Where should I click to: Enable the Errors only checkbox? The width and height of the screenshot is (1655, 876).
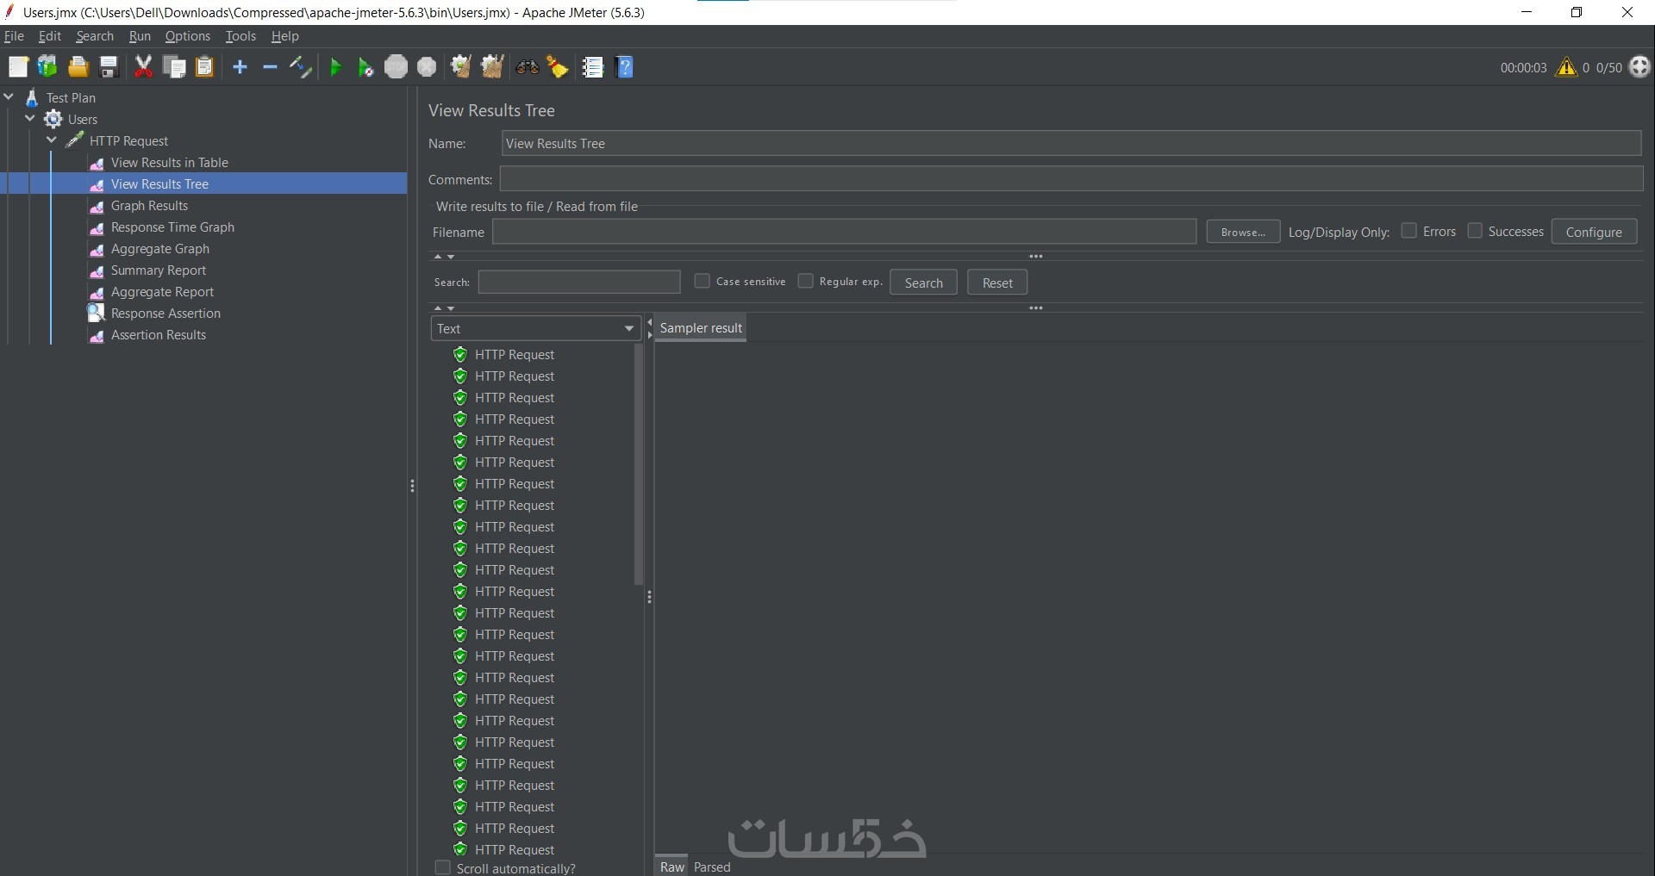[1409, 231]
